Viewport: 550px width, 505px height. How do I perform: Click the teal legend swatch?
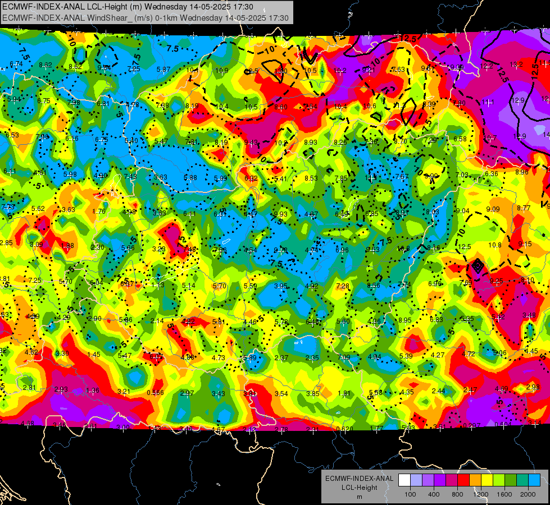[x=522, y=480]
